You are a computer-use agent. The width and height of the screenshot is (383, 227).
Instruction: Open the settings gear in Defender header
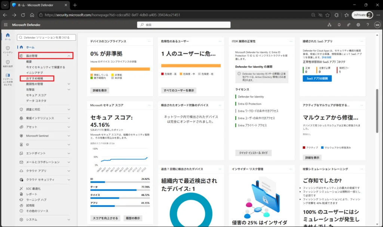358,25
